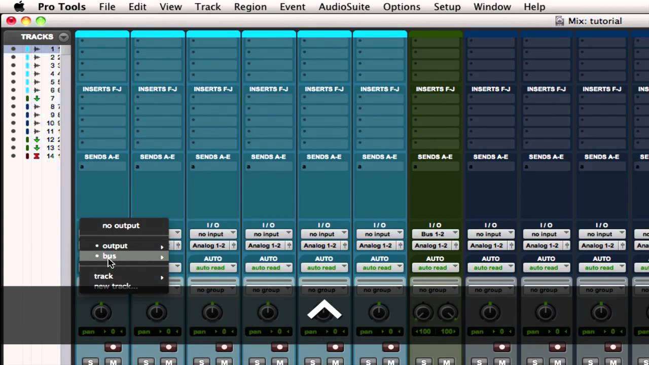Image resolution: width=649 pixels, height=365 pixels.
Task: Open output window icon on track 3 strip
Action: [234, 245]
